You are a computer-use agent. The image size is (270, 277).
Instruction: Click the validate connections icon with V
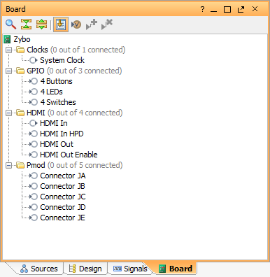(x=76, y=24)
